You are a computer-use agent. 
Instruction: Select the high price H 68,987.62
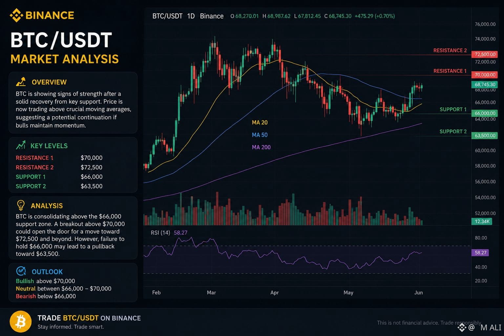(x=276, y=16)
